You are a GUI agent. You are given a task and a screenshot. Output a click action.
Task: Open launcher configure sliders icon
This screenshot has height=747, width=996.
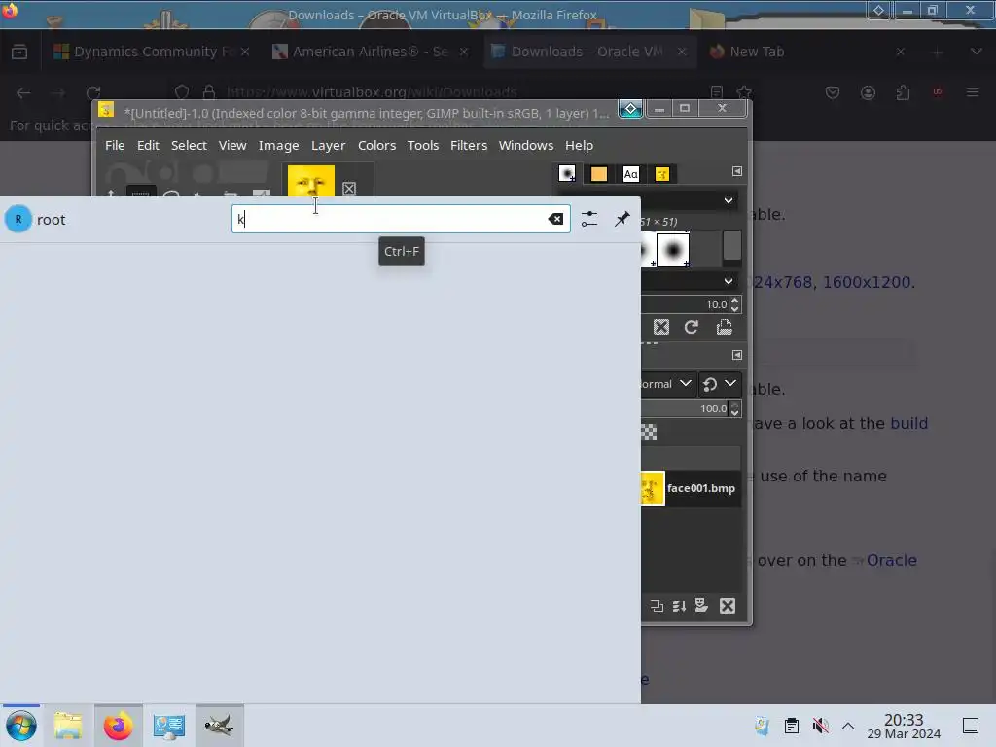tap(589, 219)
